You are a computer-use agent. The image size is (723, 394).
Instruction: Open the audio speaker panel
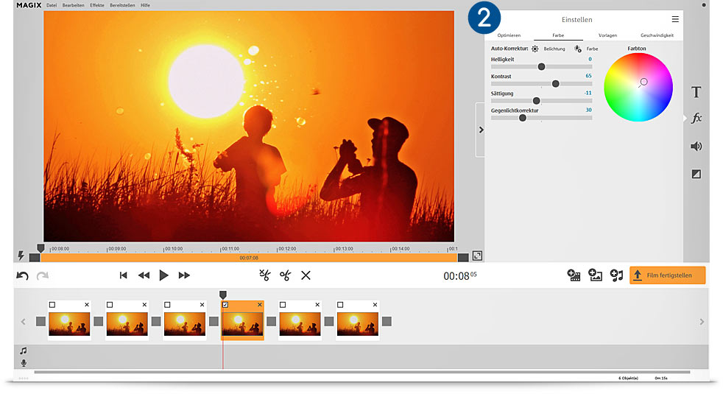click(x=696, y=147)
